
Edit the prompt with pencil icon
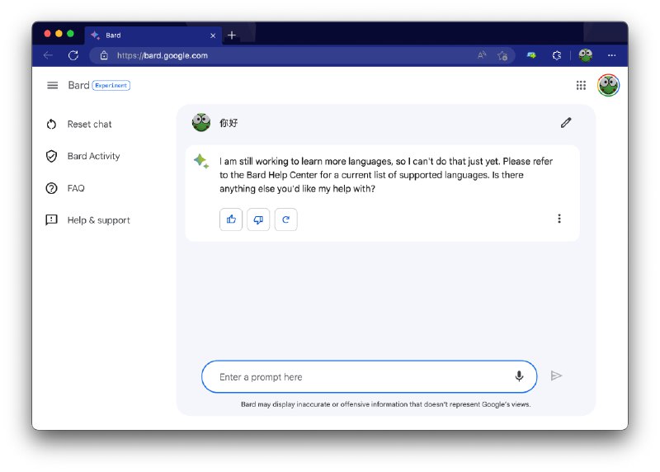coord(565,123)
